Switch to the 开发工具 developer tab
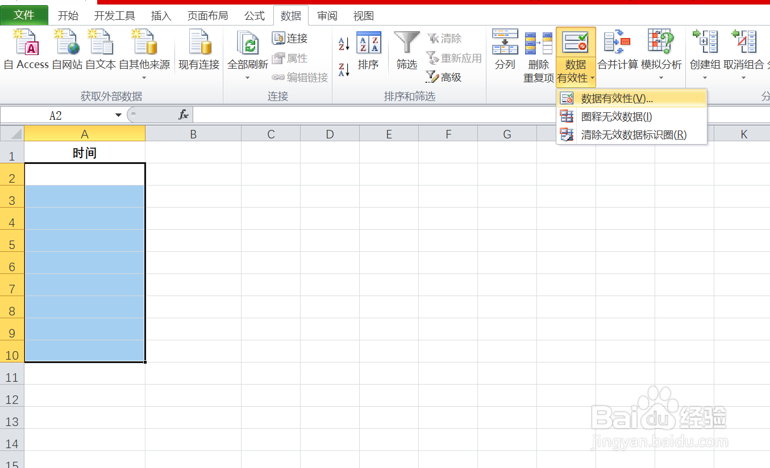Viewport: 770px width, 468px height. click(x=115, y=16)
